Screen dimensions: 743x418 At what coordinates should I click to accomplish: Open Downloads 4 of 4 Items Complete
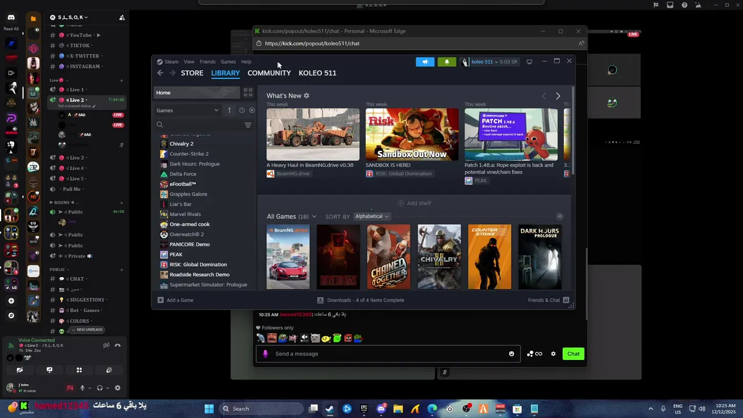360,300
